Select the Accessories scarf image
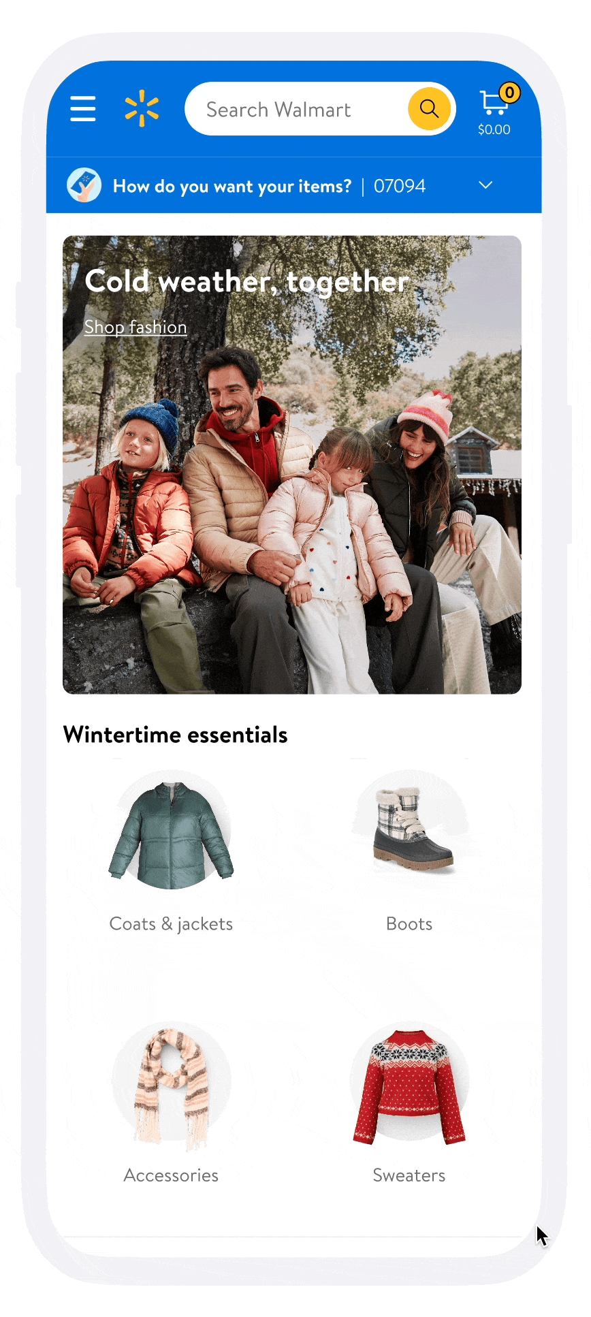 171,1084
